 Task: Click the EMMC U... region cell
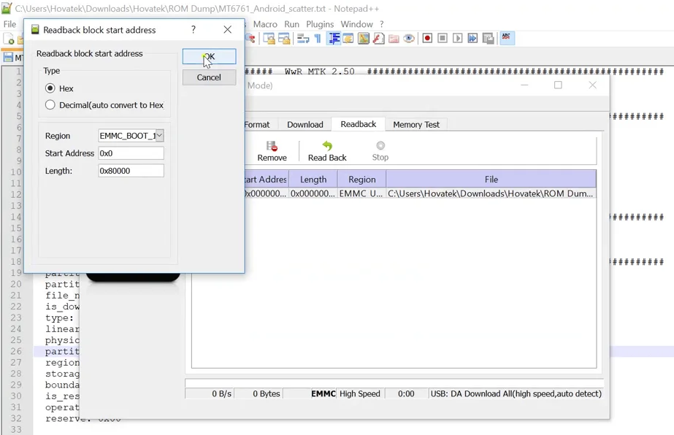[361, 193]
